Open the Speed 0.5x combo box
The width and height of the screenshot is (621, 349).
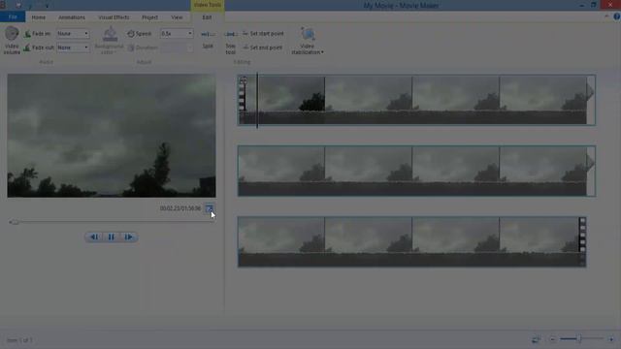click(x=177, y=34)
